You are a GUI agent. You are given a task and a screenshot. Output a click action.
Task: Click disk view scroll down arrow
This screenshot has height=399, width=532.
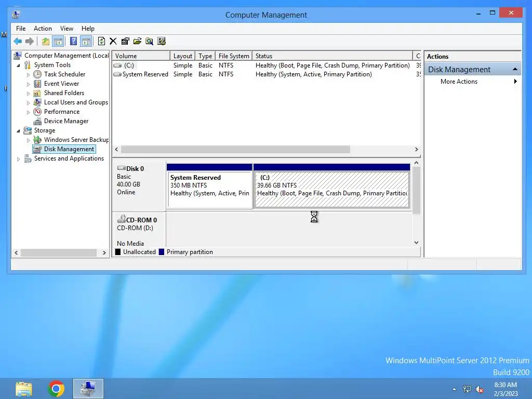point(416,243)
